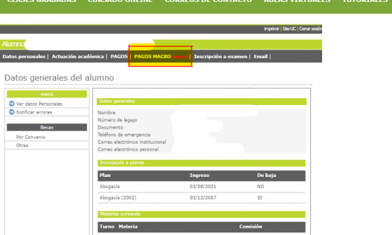Click Correo electrónico institucional label

(132, 142)
